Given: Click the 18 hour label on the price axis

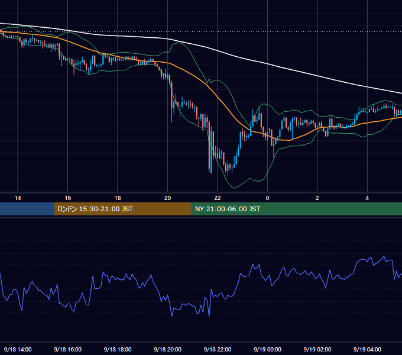Looking at the screenshot, I should [x=118, y=198].
